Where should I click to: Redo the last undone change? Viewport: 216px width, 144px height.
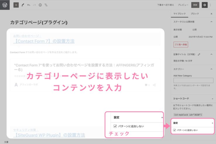click(35, 5)
